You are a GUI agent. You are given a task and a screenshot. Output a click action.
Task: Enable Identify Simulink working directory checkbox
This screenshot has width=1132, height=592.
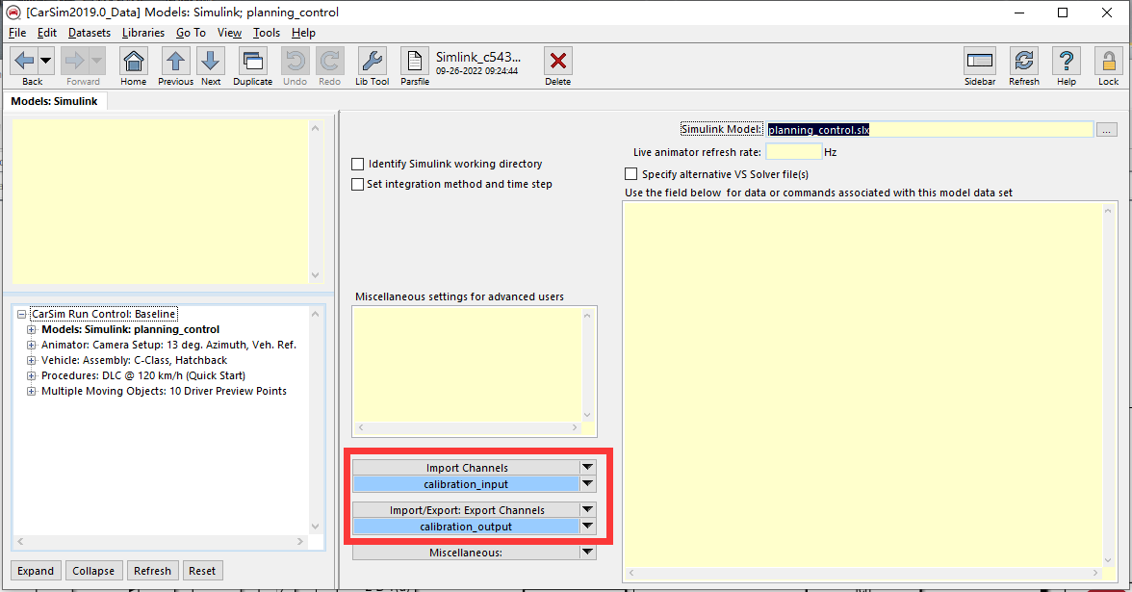[x=357, y=164]
